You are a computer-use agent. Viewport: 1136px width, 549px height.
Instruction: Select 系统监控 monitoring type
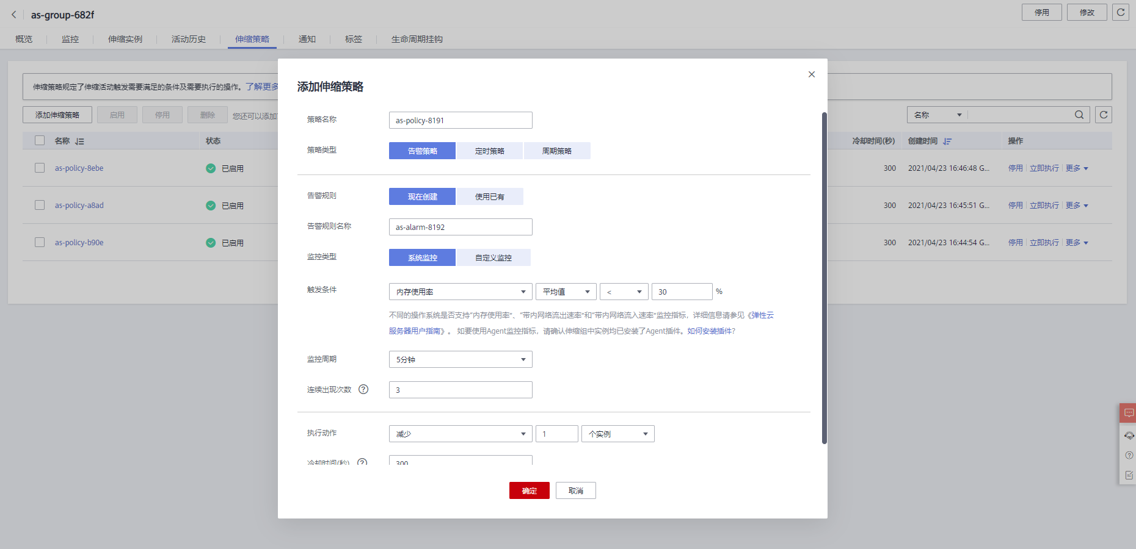(422, 257)
